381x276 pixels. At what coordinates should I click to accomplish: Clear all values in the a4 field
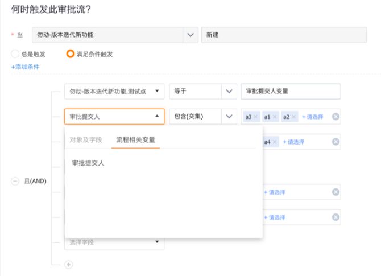coord(336,142)
